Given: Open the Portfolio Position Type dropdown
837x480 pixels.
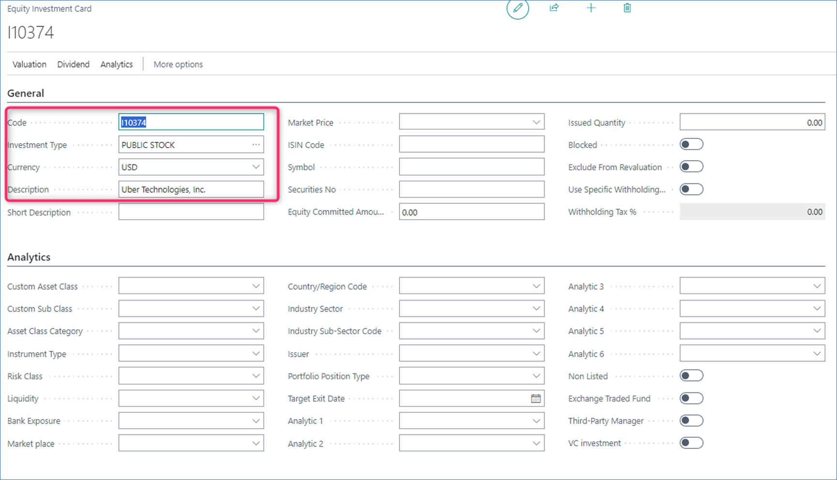Looking at the screenshot, I should (x=536, y=376).
